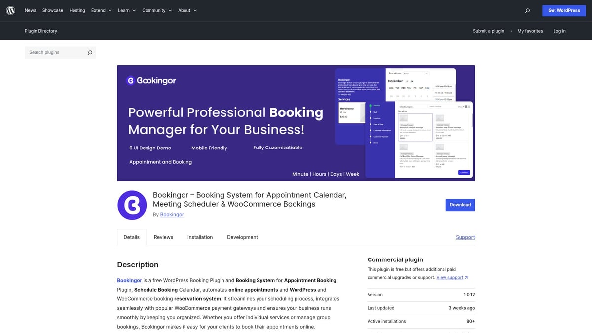Click the magnifier icon in the plugin search box
The image size is (592, 333).
point(90,52)
